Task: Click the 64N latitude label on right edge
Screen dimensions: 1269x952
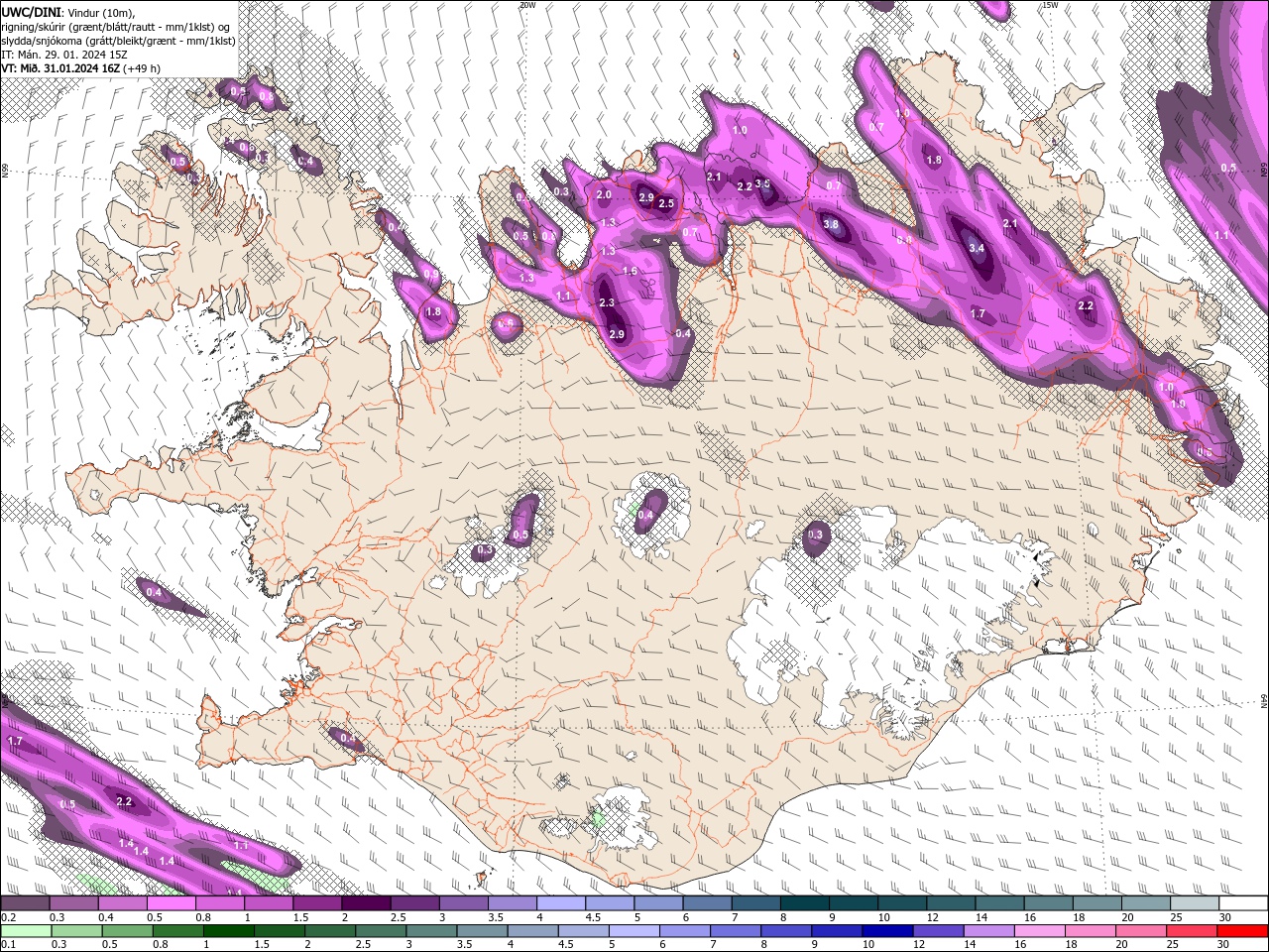Action: coord(1264,701)
